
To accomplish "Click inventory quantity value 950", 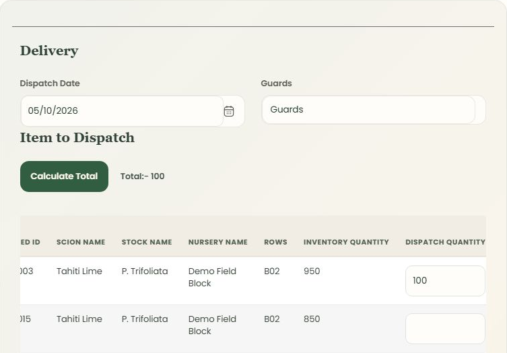I will [x=312, y=271].
